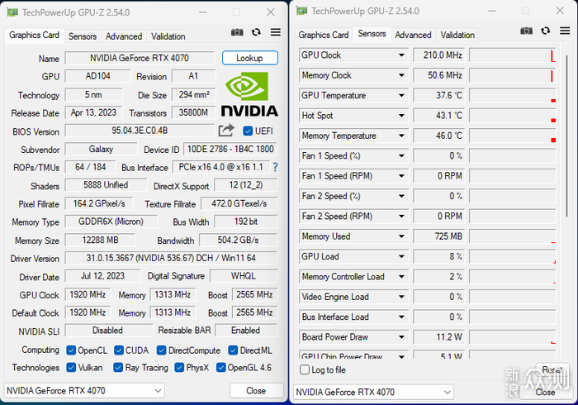This screenshot has width=578, height=405.
Task: Toggle the OpenGL 4.6 checkbox
Action: [x=220, y=367]
